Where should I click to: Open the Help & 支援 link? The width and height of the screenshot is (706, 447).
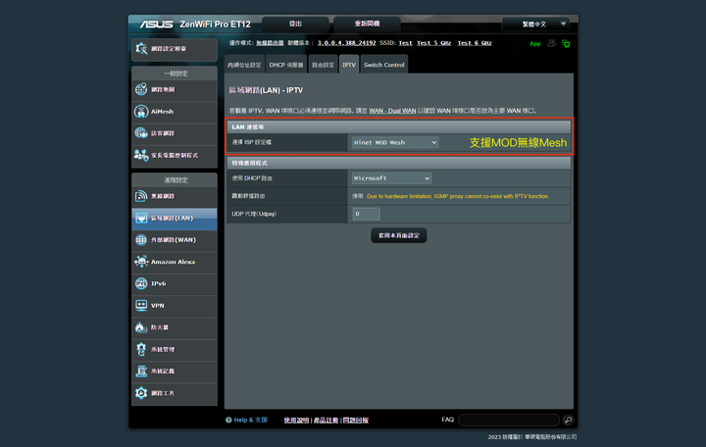coord(251,420)
